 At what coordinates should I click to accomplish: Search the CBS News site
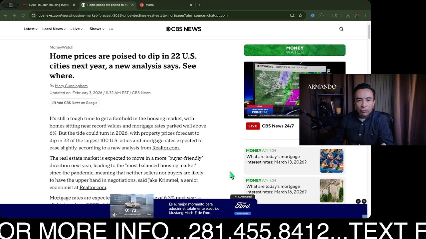point(341,29)
